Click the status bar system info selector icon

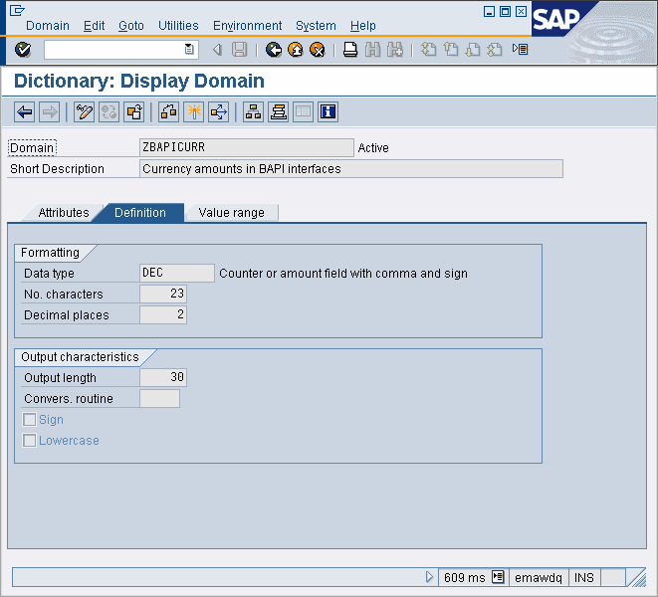[x=498, y=577]
